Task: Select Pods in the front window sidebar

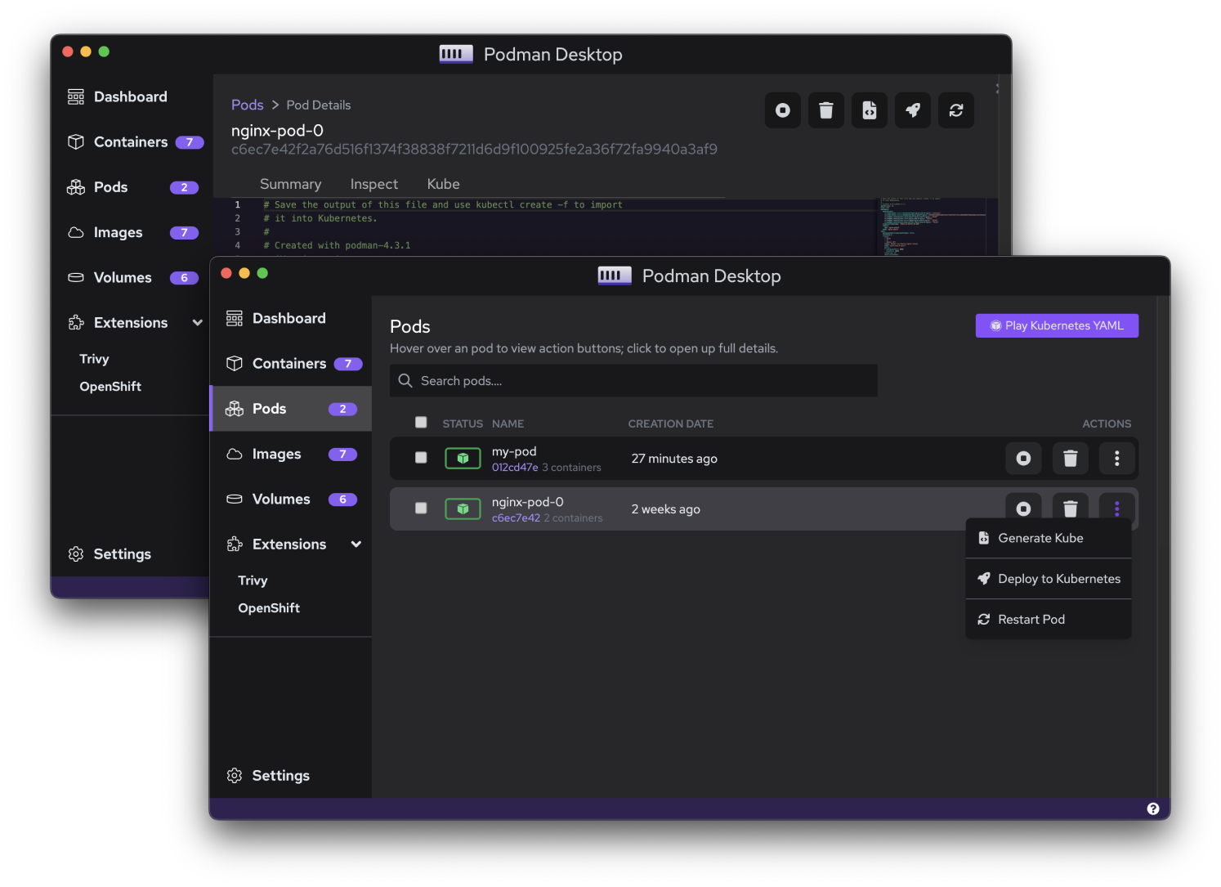Action: (291, 409)
